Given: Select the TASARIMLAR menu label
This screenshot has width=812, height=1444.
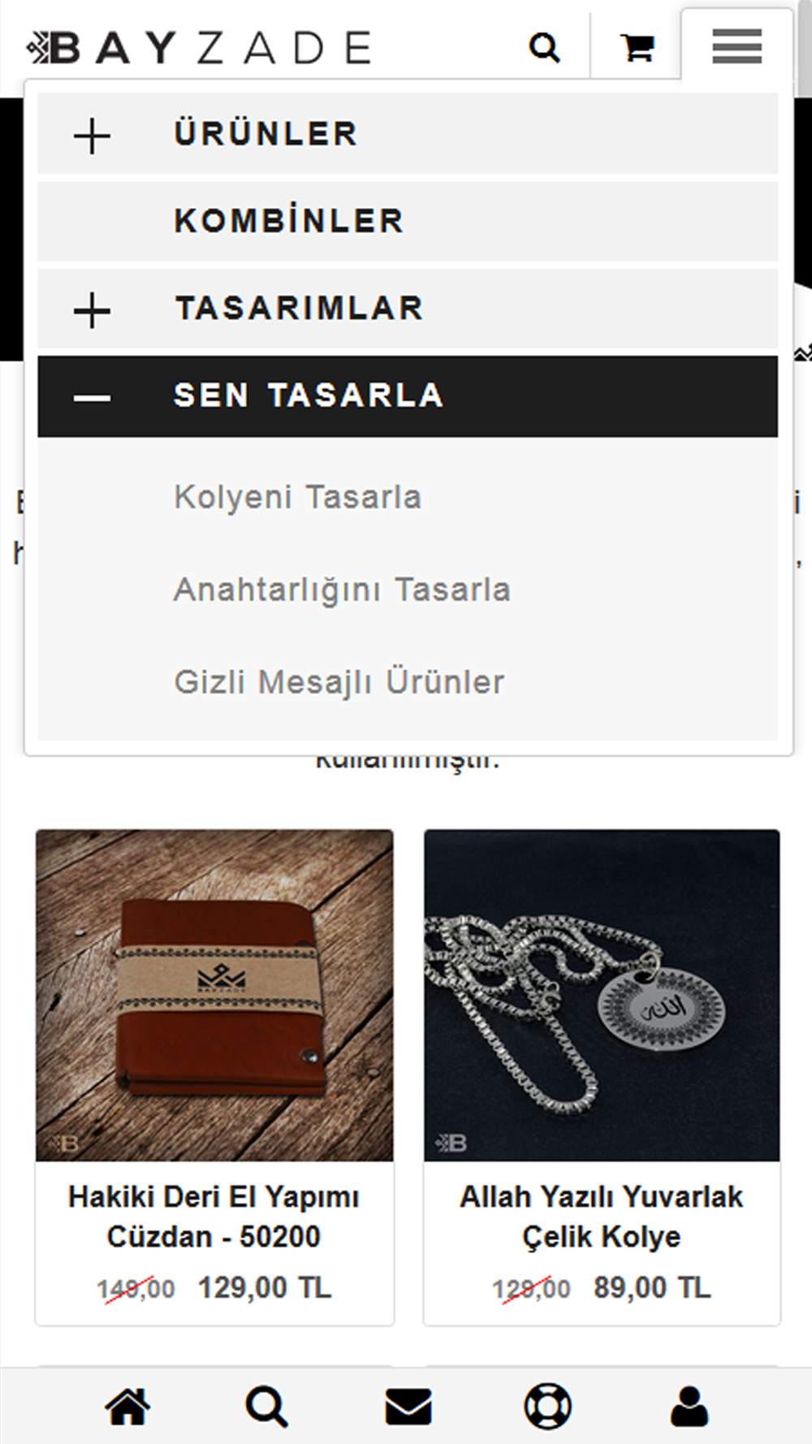Looking at the screenshot, I should tap(300, 309).
